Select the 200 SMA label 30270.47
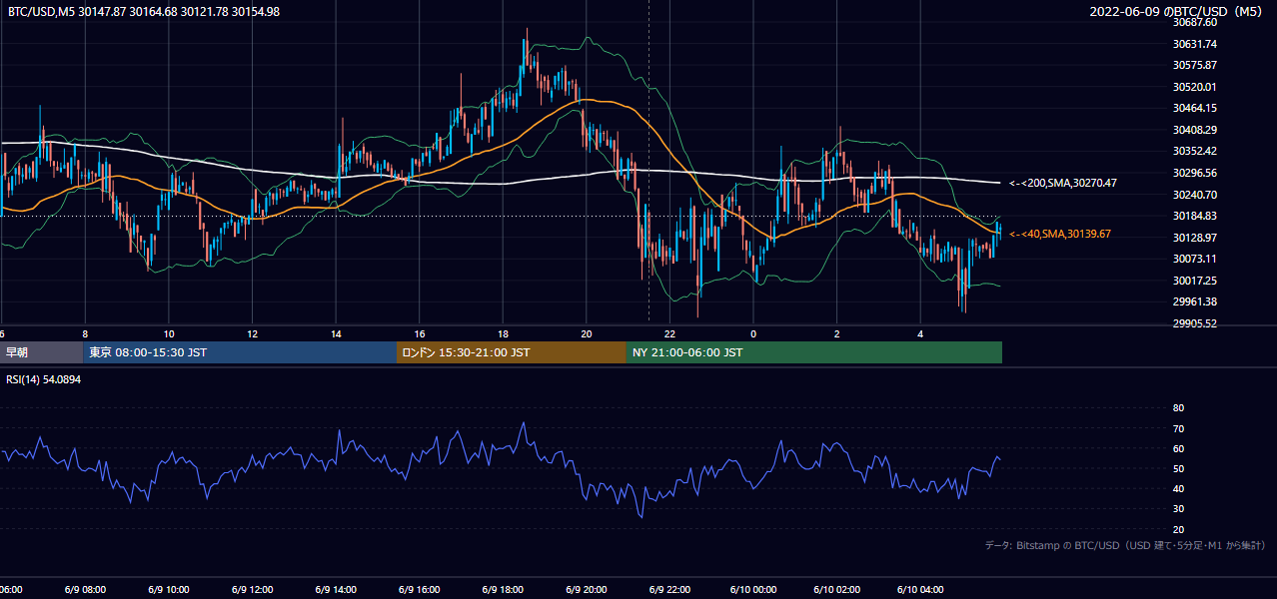This screenshot has height=599, width=1277. click(x=1062, y=183)
